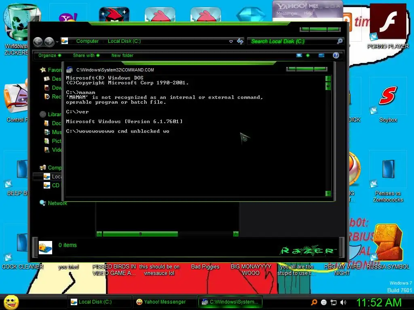The height and width of the screenshot is (310, 414).
Task: Click the Explorer horizontal scrollbar thumb
Action: point(140,234)
